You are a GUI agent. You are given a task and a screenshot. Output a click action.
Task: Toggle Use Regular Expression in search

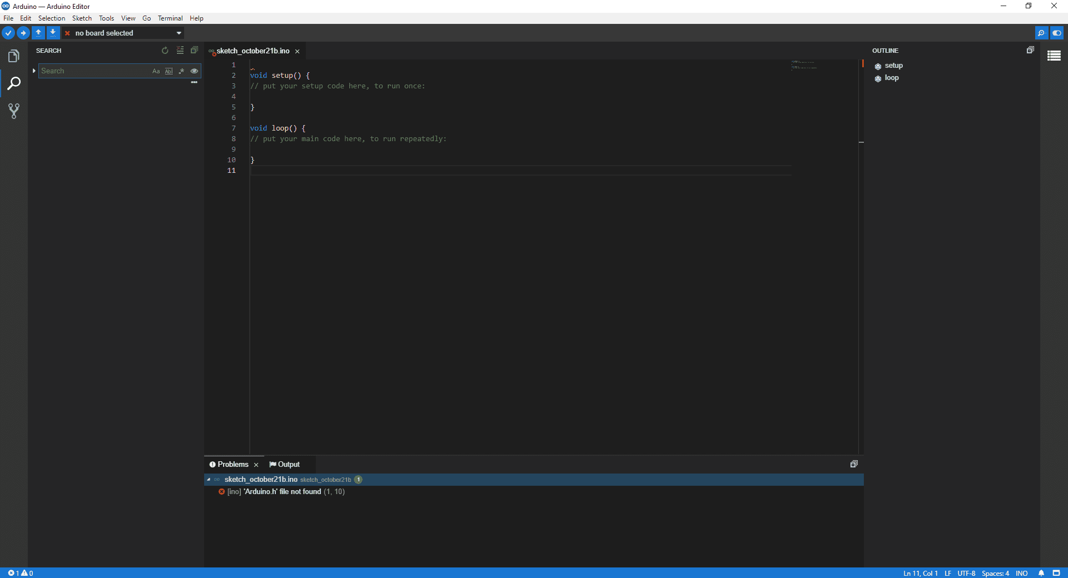[181, 71]
